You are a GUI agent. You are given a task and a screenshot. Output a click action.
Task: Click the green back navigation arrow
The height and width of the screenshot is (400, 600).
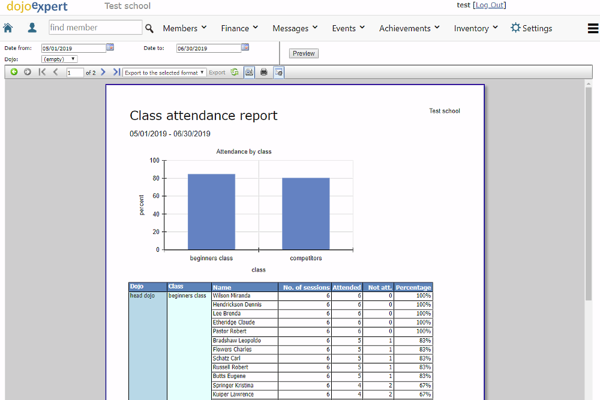tap(14, 72)
